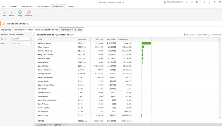Select the Benjamin Vance row
Image resolution: width=222 pixels, height=126 pixels.
point(128,58)
